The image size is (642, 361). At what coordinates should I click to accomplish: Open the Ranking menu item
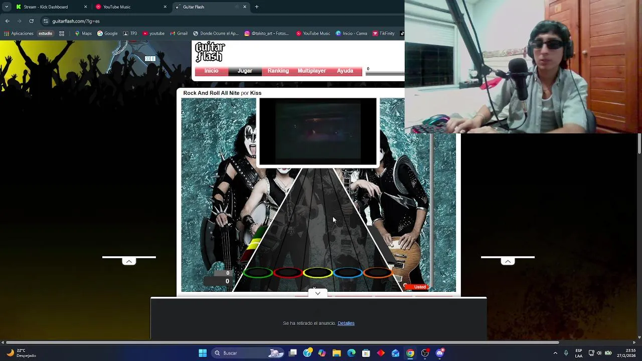click(278, 71)
